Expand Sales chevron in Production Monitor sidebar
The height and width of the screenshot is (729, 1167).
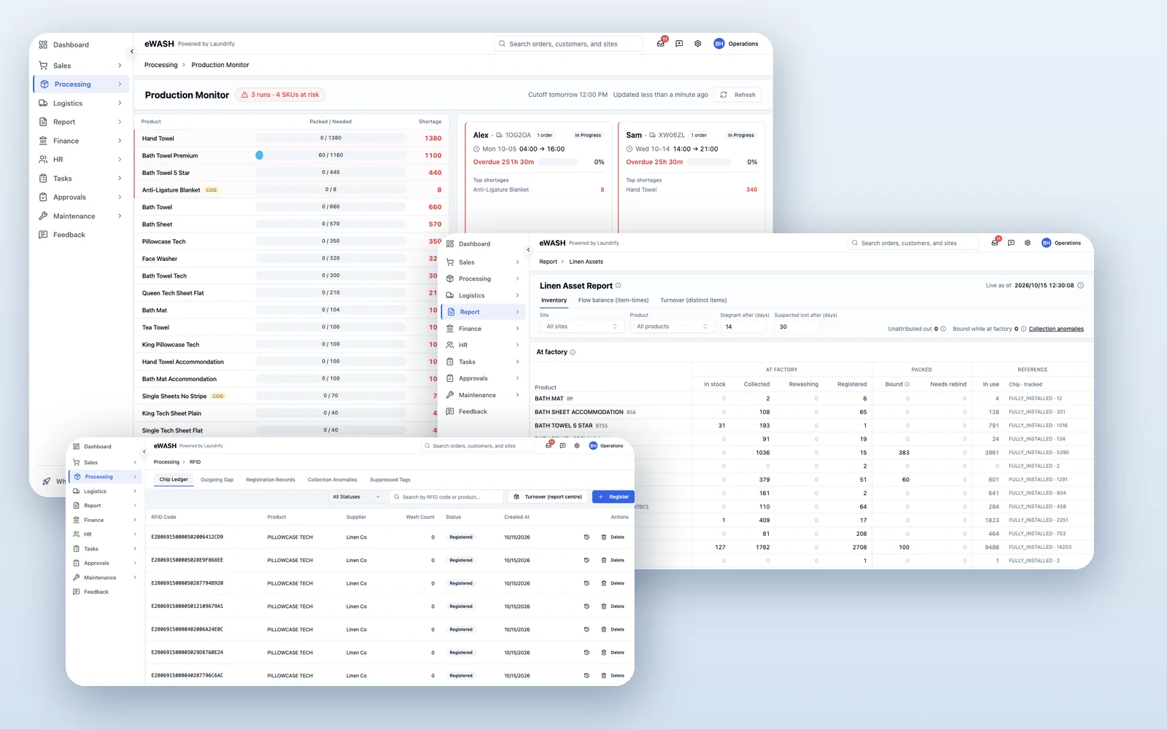click(x=120, y=66)
